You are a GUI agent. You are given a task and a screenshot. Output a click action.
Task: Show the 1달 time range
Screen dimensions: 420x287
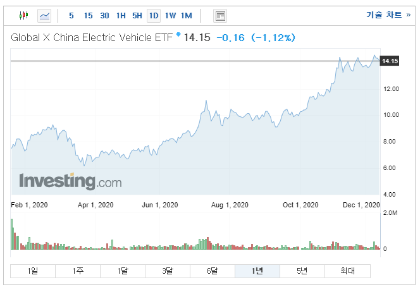coord(123,271)
